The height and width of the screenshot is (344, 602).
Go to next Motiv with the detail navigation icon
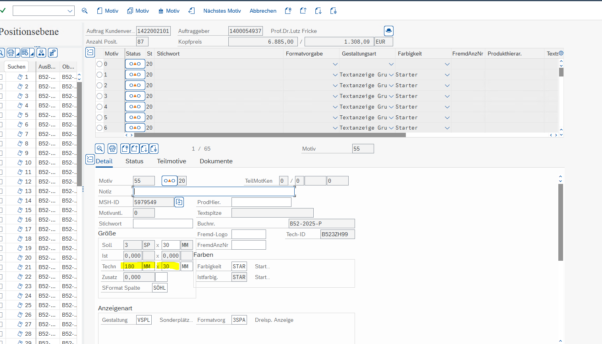click(144, 149)
